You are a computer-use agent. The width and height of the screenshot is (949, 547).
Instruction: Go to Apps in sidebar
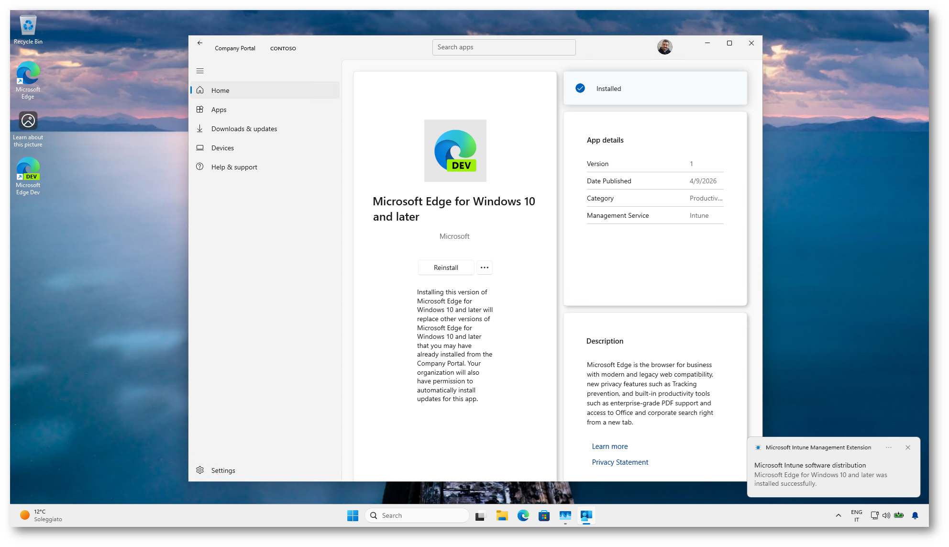tap(219, 110)
